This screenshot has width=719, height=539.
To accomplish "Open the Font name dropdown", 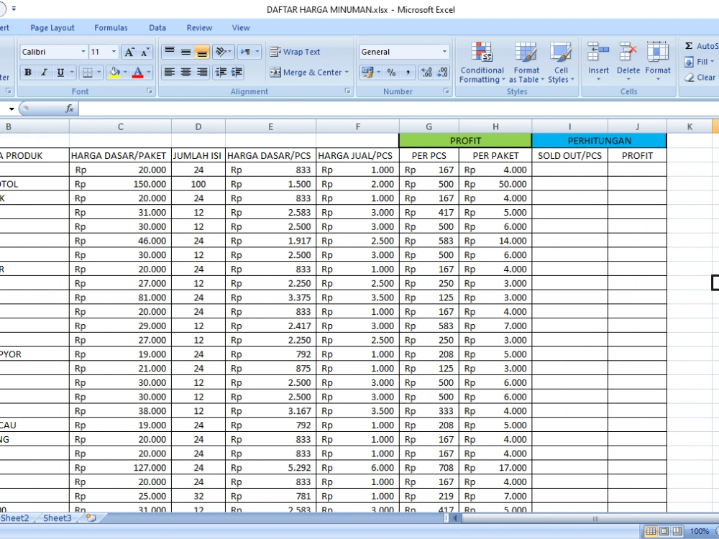I will coord(83,52).
